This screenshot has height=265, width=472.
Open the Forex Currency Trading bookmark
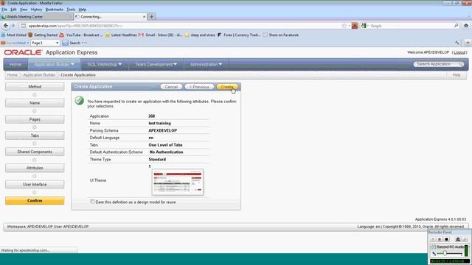[239, 35]
